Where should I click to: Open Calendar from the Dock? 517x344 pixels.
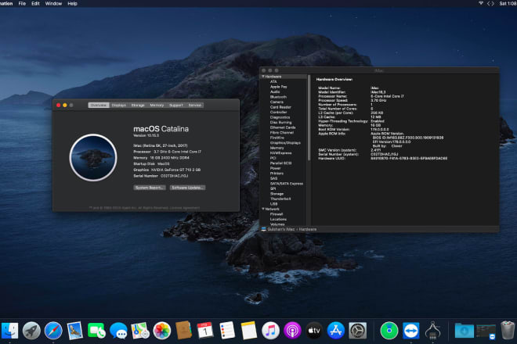coord(205,331)
